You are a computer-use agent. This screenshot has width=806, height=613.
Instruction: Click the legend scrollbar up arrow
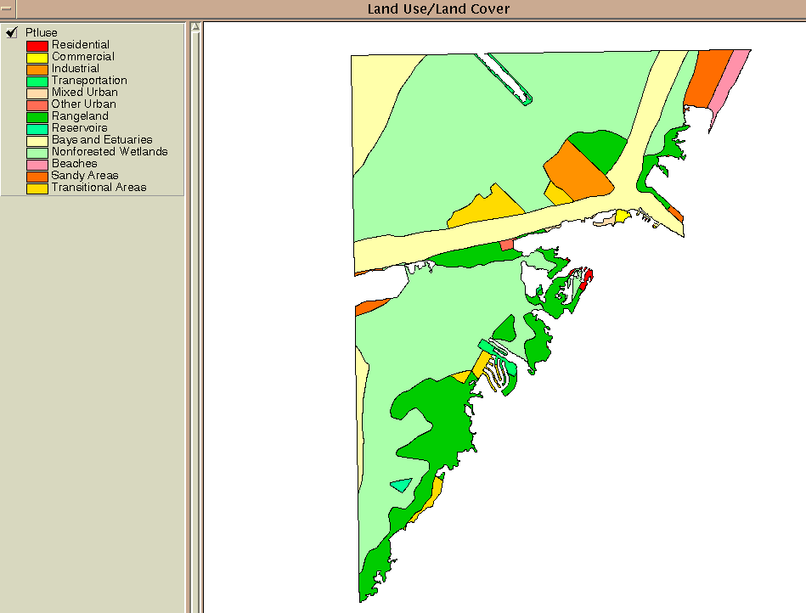[x=194, y=27]
